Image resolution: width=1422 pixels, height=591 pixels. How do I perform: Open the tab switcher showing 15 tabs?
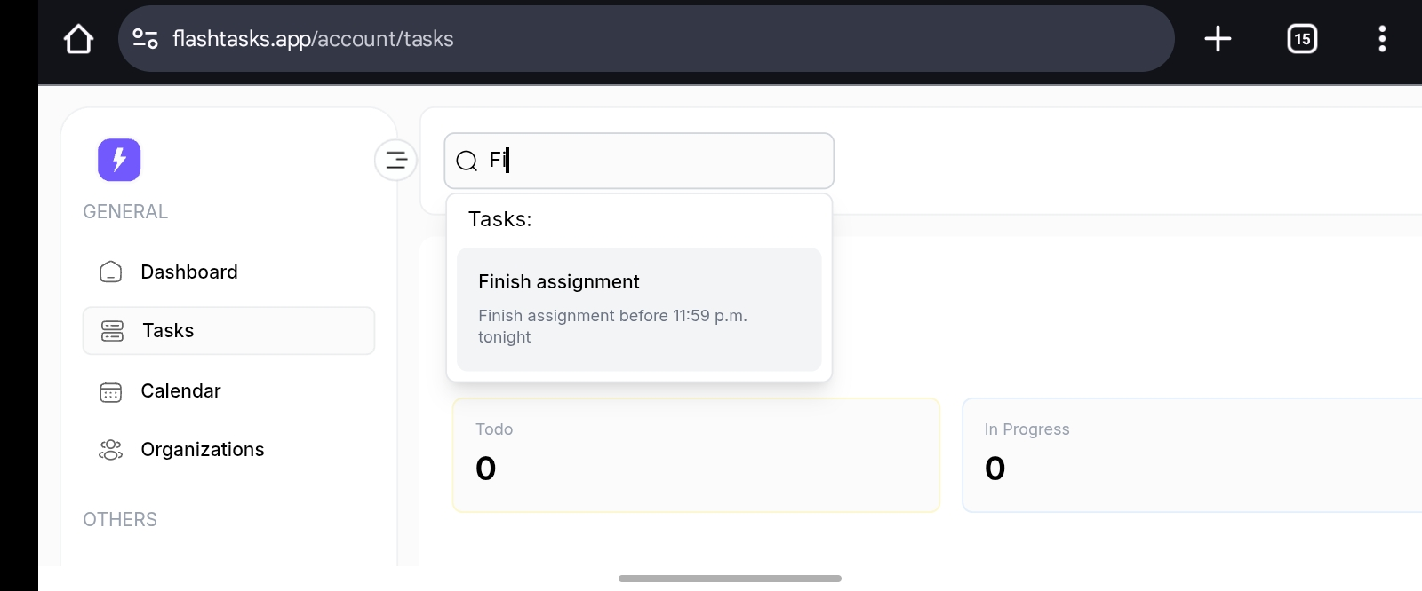coord(1301,38)
